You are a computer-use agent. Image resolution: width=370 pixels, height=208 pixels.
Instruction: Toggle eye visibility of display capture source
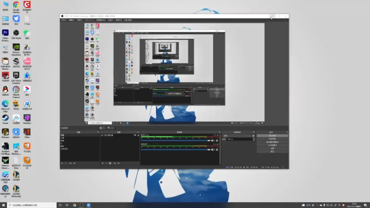coord(135,135)
